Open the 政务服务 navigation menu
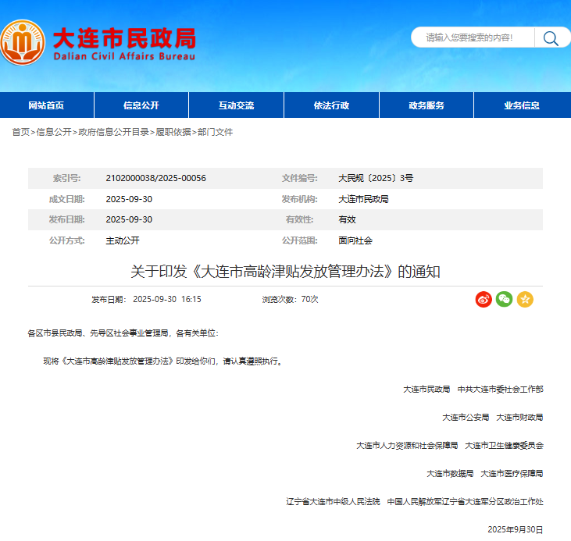Viewport: 571px width, 541px height. 426,105
